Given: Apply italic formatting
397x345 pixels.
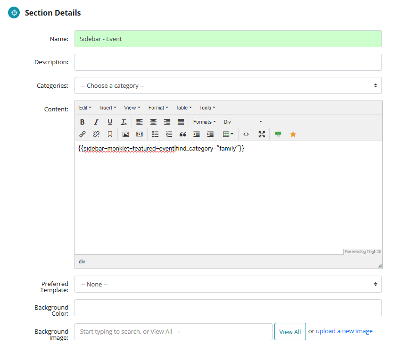Looking at the screenshot, I should click(x=96, y=122).
